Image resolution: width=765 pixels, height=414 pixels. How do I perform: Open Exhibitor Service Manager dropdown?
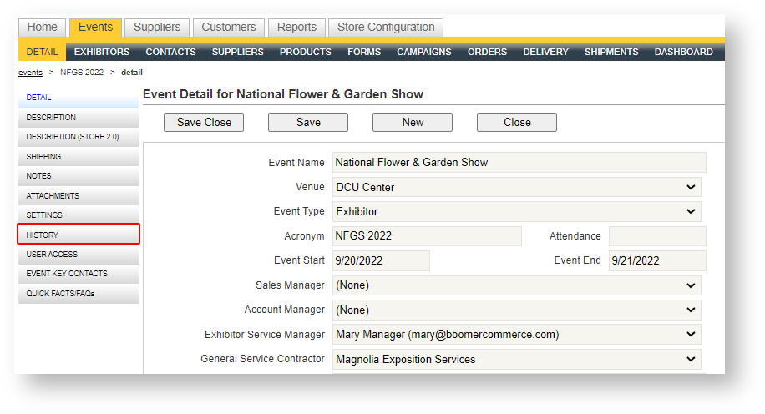(x=516, y=335)
